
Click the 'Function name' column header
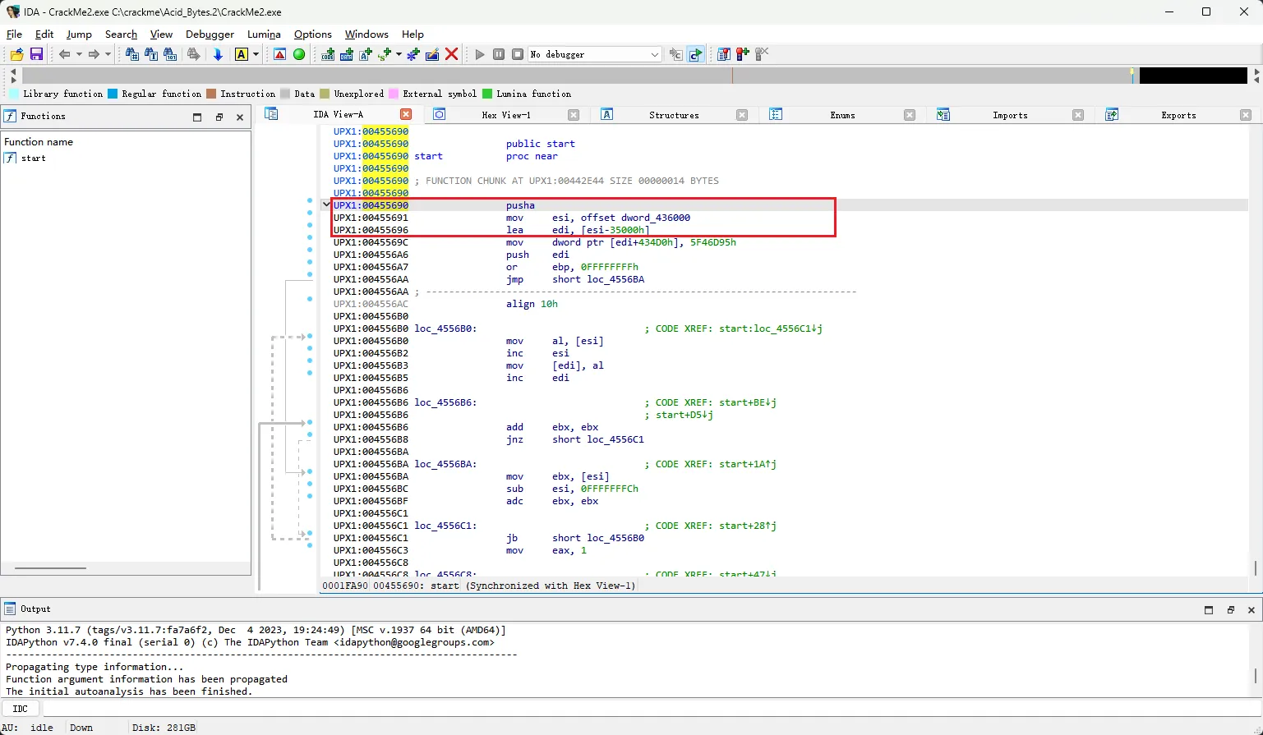[x=39, y=142]
